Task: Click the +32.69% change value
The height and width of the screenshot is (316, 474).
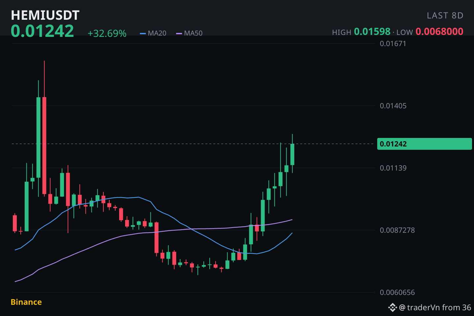Action: [107, 34]
